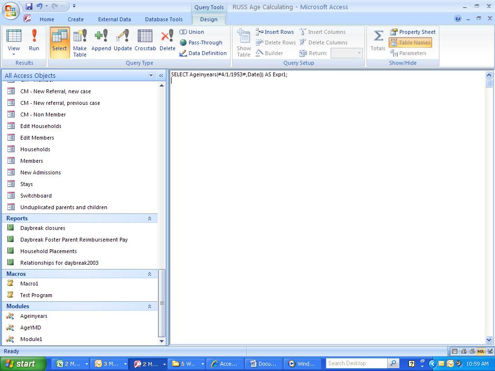Toggle the Totals sigma button
This screenshot has width=495, height=371.
[378, 40]
